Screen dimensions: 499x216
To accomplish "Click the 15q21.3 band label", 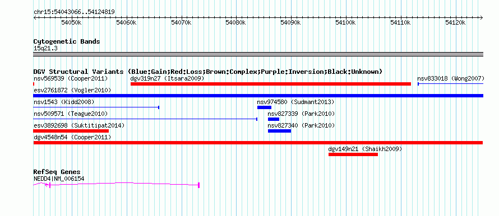I will pos(45,48).
